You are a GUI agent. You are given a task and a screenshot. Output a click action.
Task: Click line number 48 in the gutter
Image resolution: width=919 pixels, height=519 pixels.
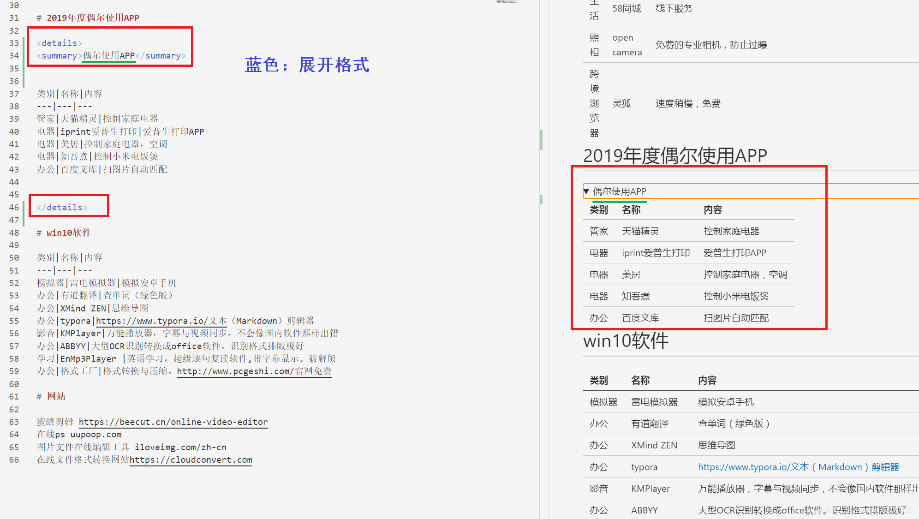click(14, 233)
